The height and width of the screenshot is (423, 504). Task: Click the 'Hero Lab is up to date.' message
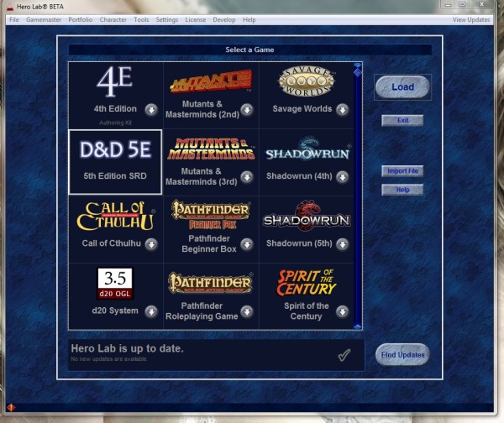click(x=128, y=348)
